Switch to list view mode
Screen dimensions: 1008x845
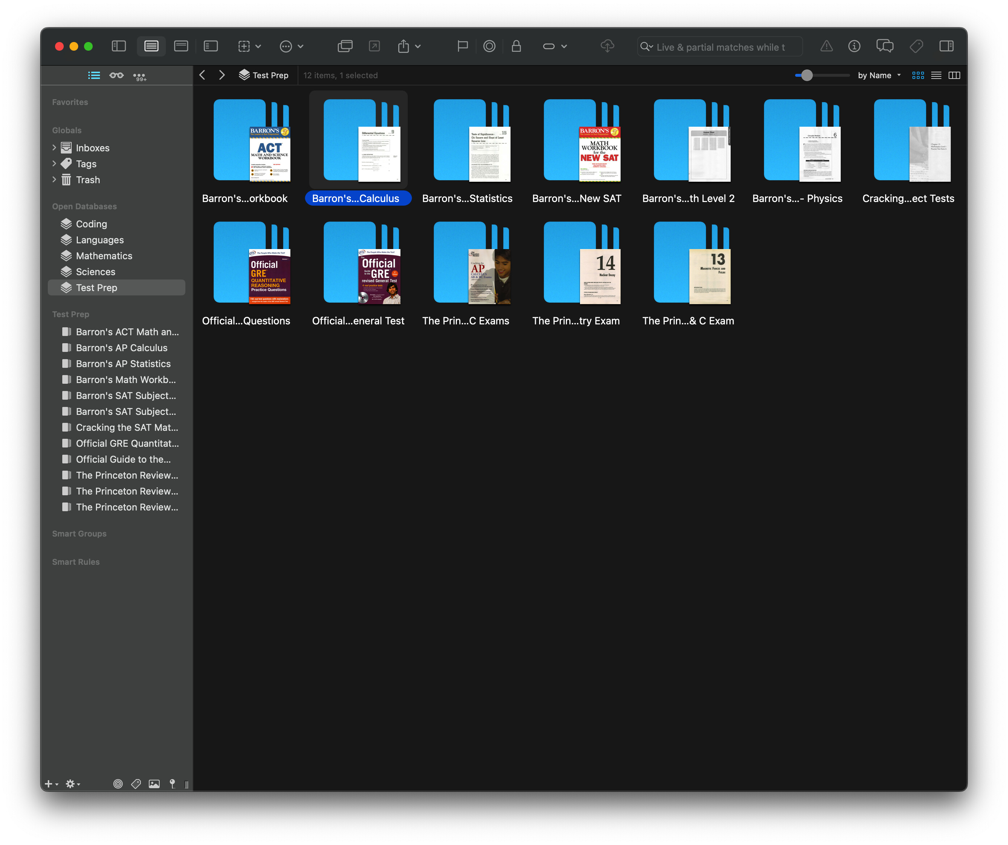[936, 75]
